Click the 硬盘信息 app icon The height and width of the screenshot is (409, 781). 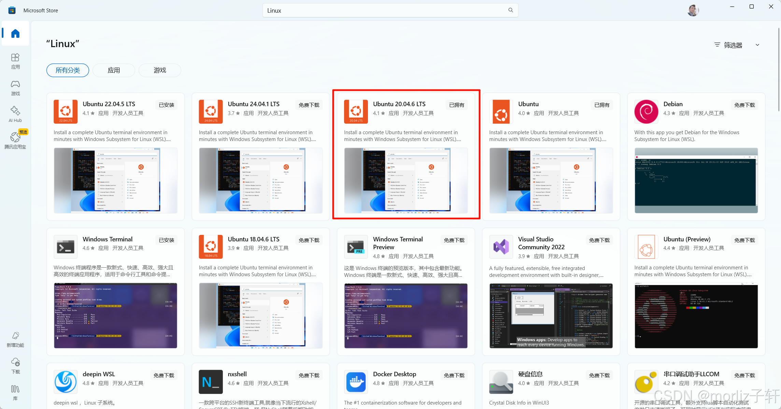pos(501,382)
